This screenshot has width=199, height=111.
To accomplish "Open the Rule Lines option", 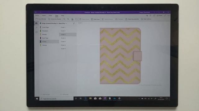I will tap(95, 19).
